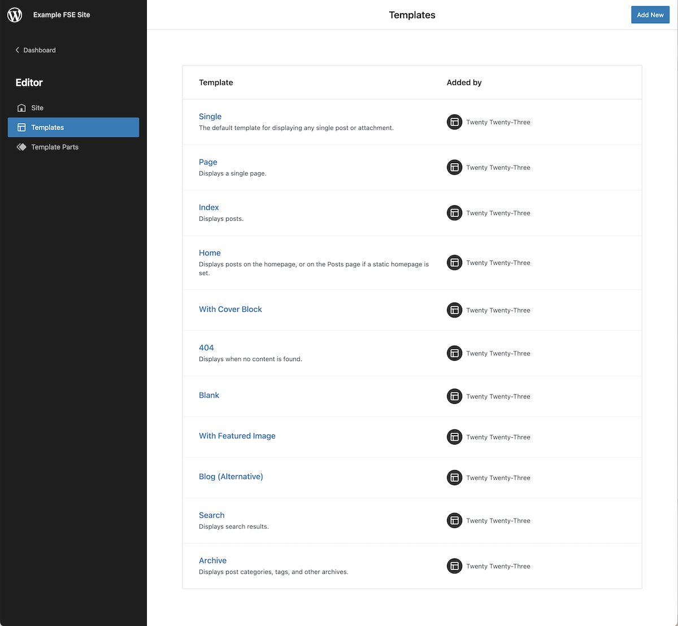Screen dimensions: 678x626
Task: Click the theme icon in Blank row
Action: point(454,396)
